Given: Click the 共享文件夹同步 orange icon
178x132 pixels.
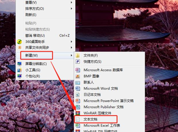Looking at the screenshot, I should (20, 47).
